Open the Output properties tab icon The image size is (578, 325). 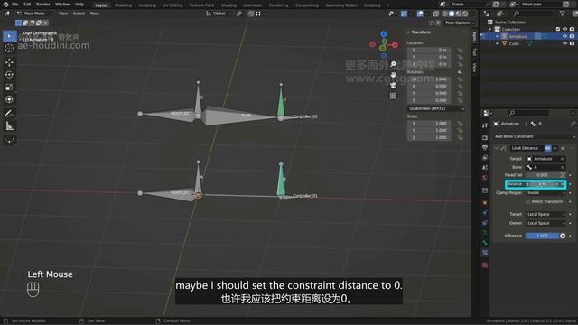[485, 148]
